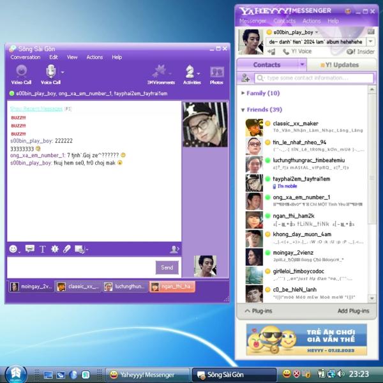Open the screenshot/image share icon

click(x=80, y=249)
